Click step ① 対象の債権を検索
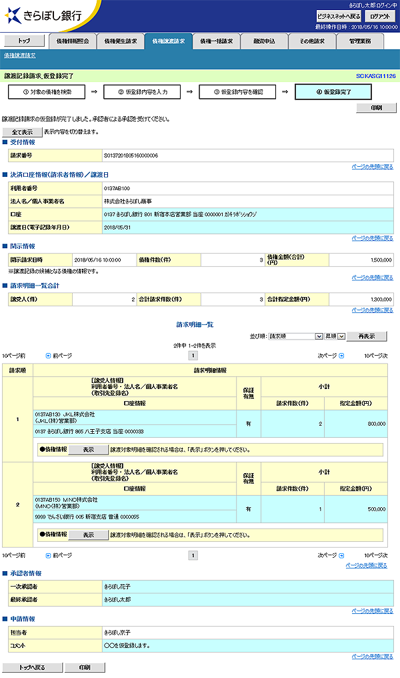Screen dimensions: 400x678 click(x=47, y=92)
